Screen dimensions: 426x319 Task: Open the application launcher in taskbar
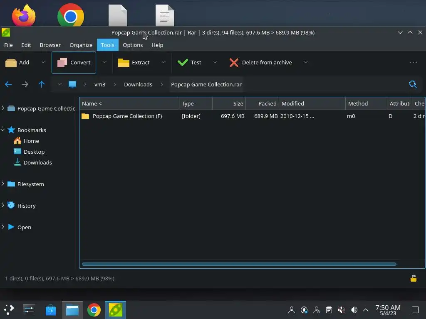pos(9,310)
